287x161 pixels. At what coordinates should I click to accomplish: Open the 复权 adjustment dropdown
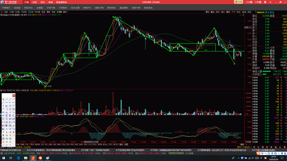point(207,12)
